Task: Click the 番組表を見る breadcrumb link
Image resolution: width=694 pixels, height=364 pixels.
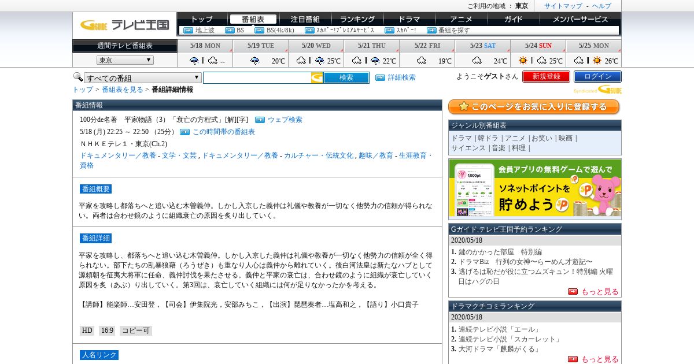Action: point(123,90)
